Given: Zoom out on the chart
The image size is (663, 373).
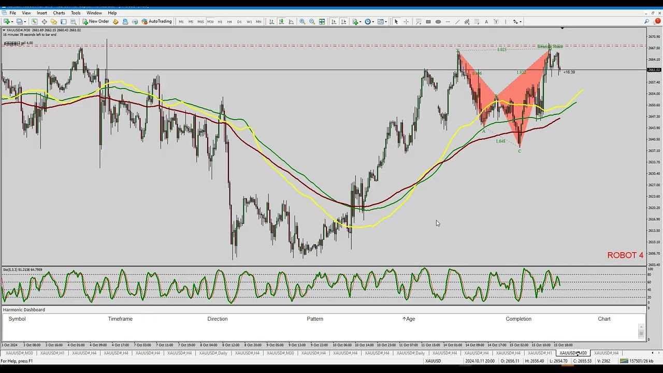Looking at the screenshot, I should click(312, 22).
